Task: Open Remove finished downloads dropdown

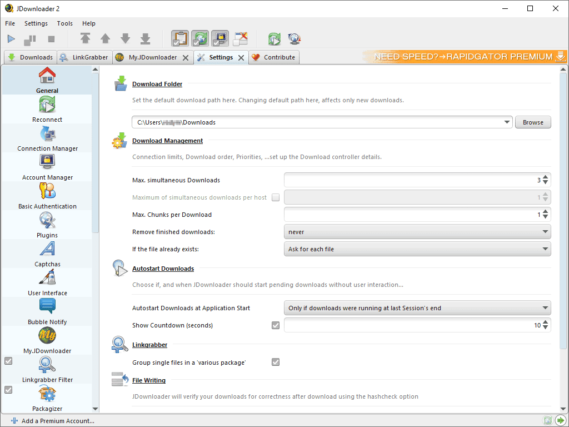Action: click(417, 232)
